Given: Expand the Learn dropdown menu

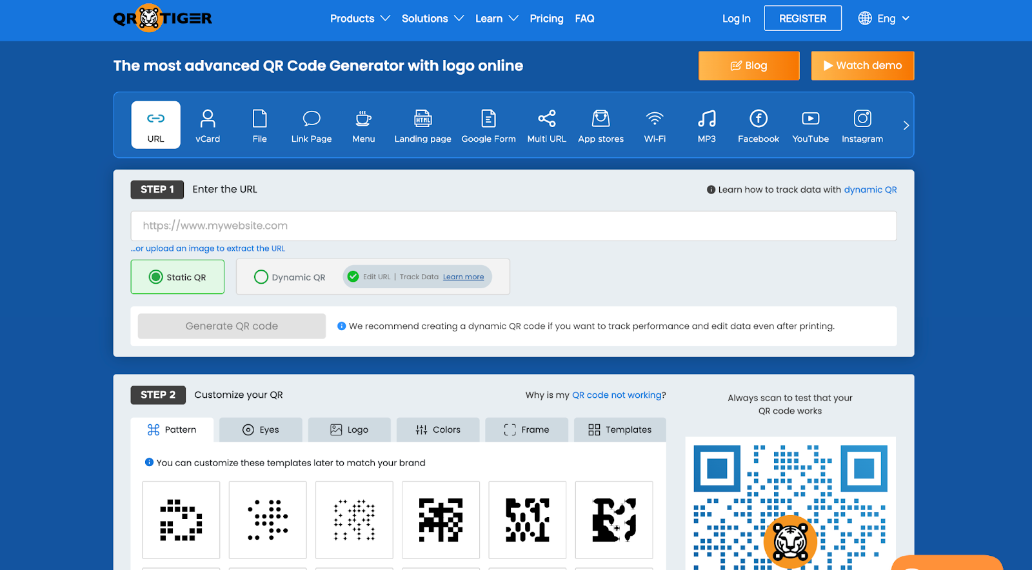Looking at the screenshot, I should click(x=497, y=19).
